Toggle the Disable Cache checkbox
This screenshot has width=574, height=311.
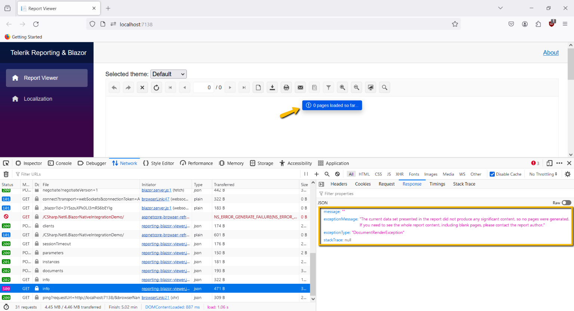(492, 174)
